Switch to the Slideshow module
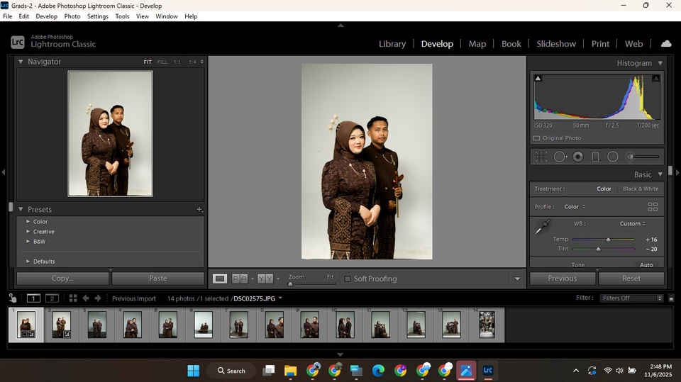Screen dimensions: 681x382 pos(556,44)
